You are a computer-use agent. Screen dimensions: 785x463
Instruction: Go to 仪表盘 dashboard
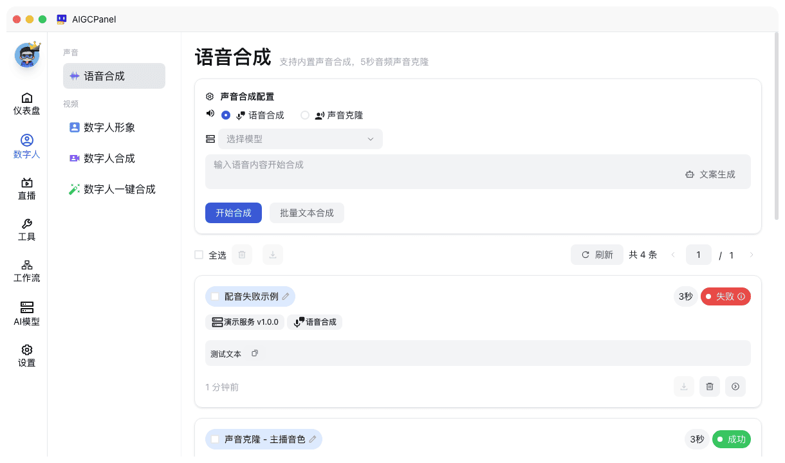[27, 104]
